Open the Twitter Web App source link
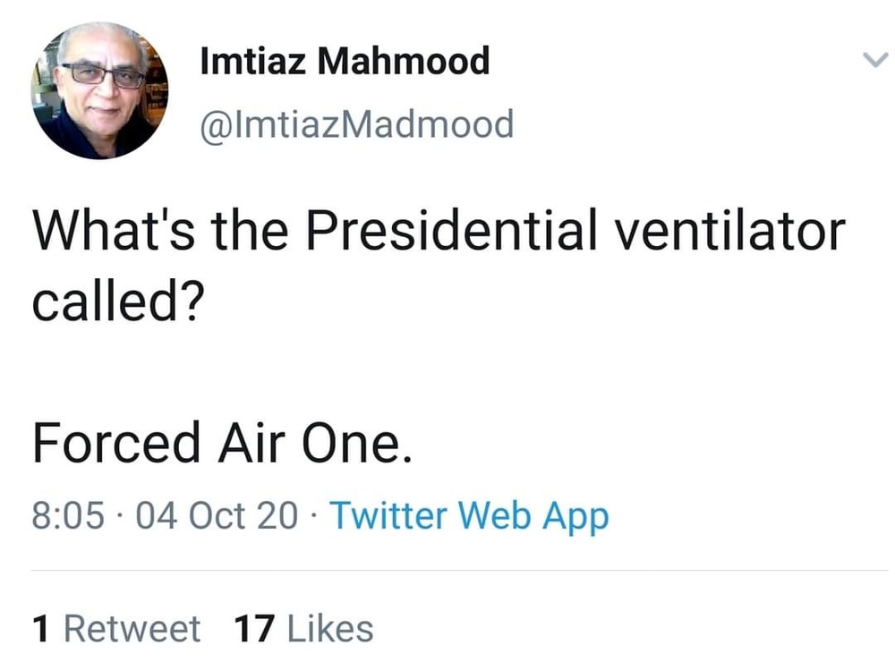 [x=469, y=516]
